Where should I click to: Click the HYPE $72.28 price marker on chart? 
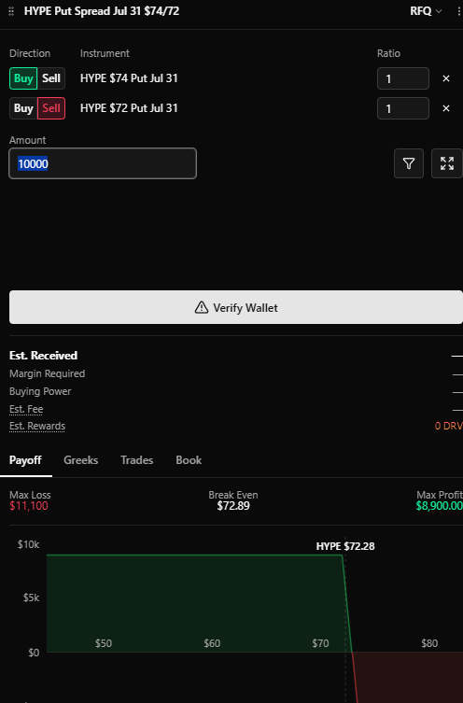[345, 546]
